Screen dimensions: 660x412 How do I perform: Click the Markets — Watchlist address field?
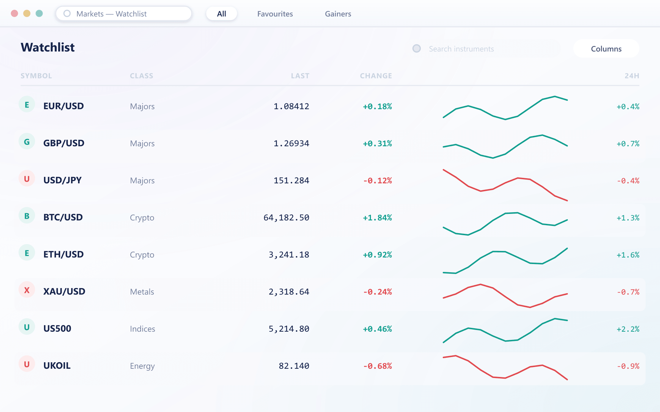click(124, 14)
